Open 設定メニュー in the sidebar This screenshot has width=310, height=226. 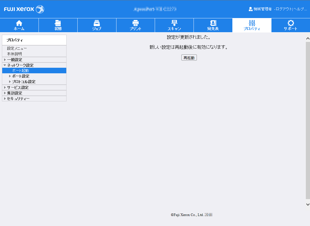point(17,48)
